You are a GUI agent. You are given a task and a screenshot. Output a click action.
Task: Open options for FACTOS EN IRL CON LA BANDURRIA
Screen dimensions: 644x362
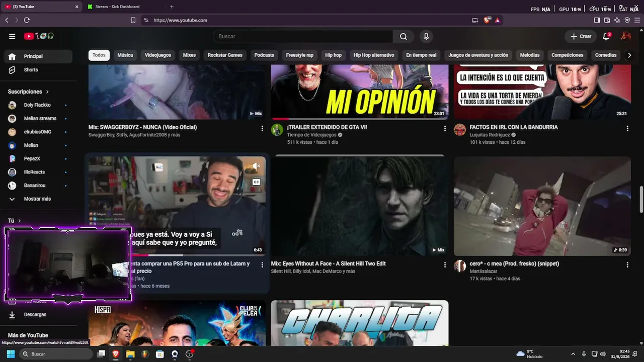pyautogui.click(x=627, y=129)
